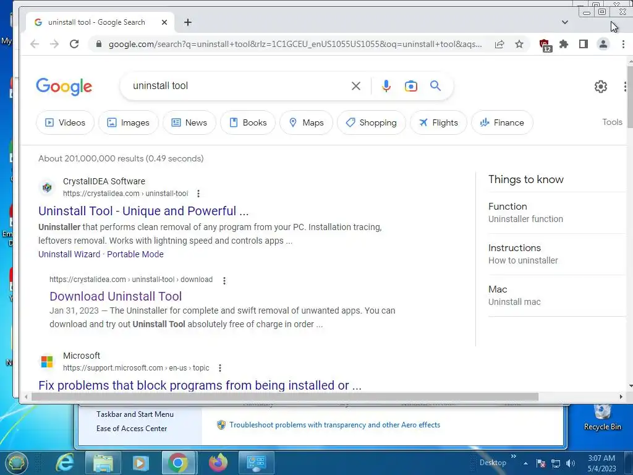Open Google quick settings gear
The height and width of the screenshot is (475, 633).
[601, 87]
